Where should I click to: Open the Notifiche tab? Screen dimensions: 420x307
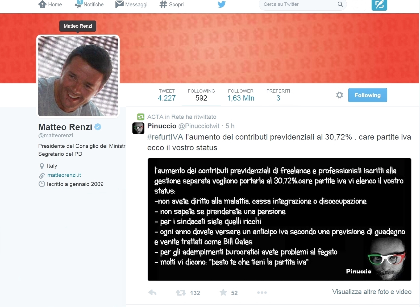(x=89, y=4)
